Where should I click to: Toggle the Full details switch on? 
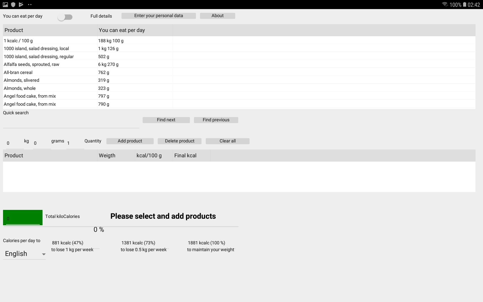pyautogui.click(x=65, y=17)
